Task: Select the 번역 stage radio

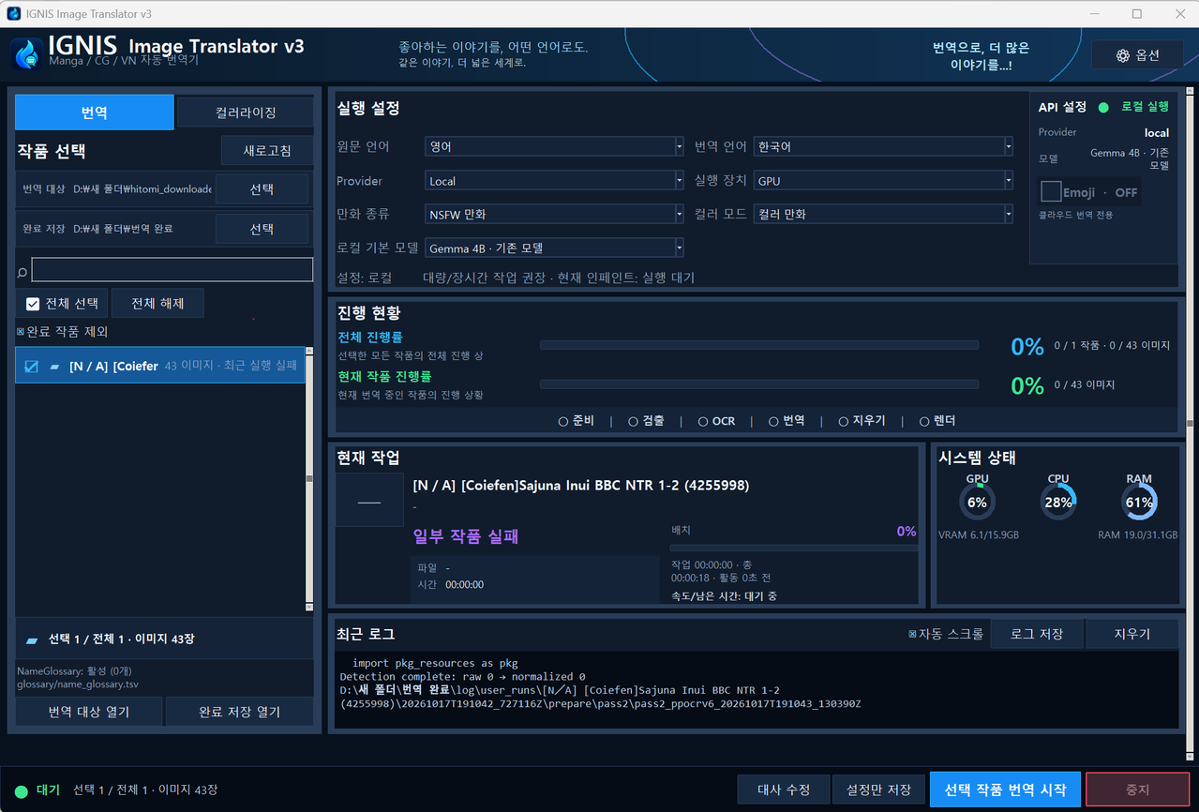Action: tap(774, 422)
